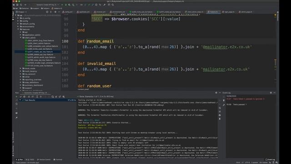Viewport: 291px width, 164px height.
Task: Expand the reporting_overview folder
Action: point(20,80)
